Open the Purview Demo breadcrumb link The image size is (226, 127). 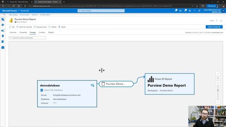[45, 15]
